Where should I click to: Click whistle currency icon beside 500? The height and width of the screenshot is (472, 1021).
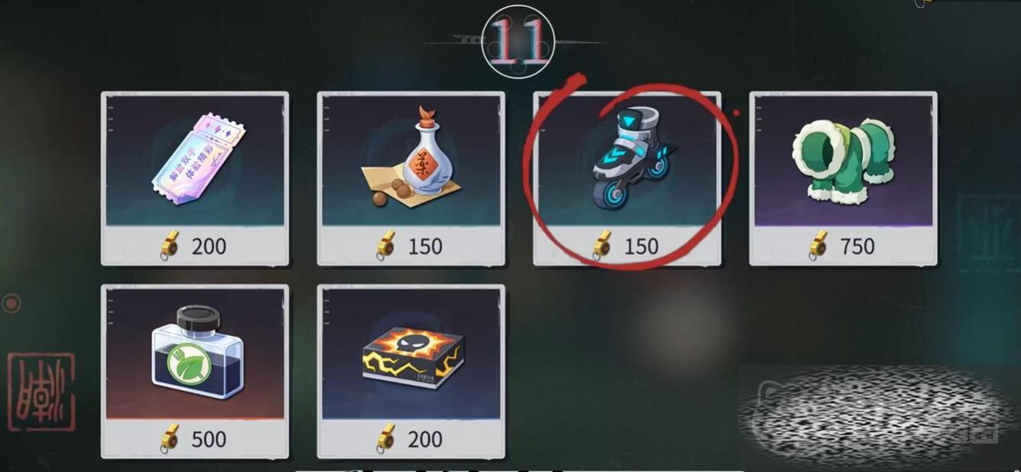coord(171,439)
